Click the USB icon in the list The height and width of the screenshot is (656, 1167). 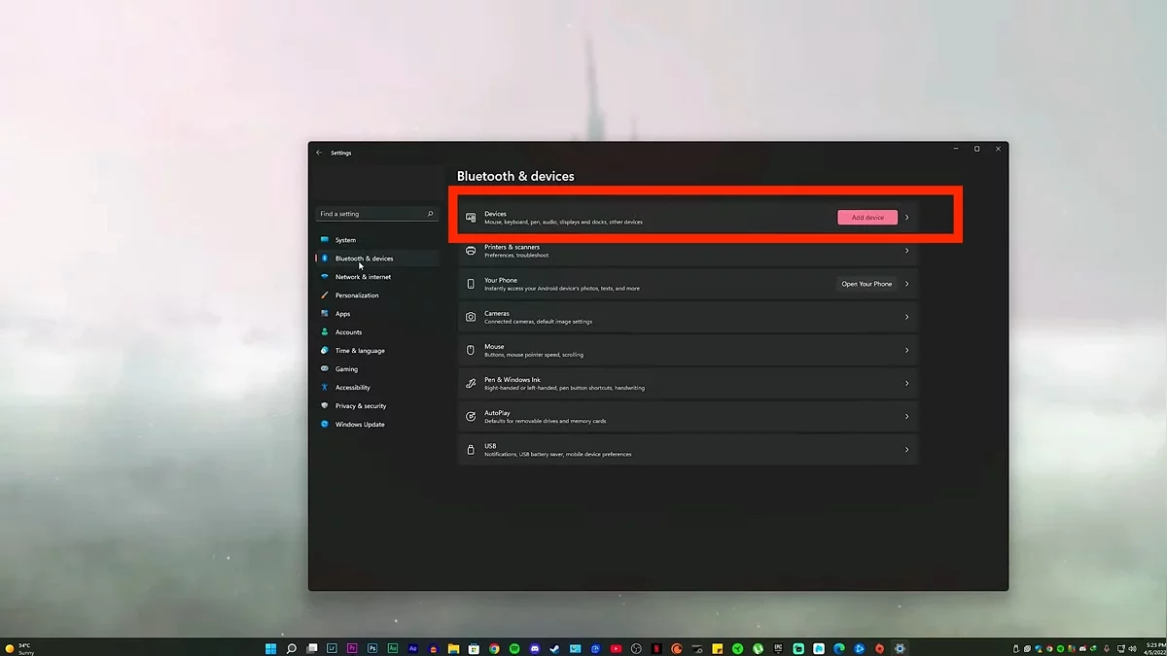[x=471, y=449]
